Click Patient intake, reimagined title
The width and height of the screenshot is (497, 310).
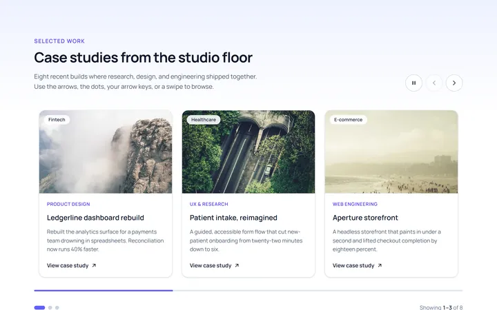point(233,218)
